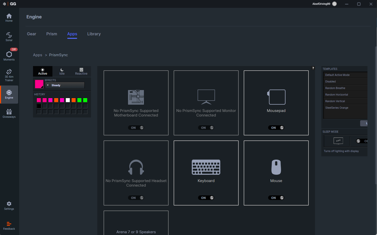Select the headset device icon
The image size is (377, 235).
(x=136, y=167)
